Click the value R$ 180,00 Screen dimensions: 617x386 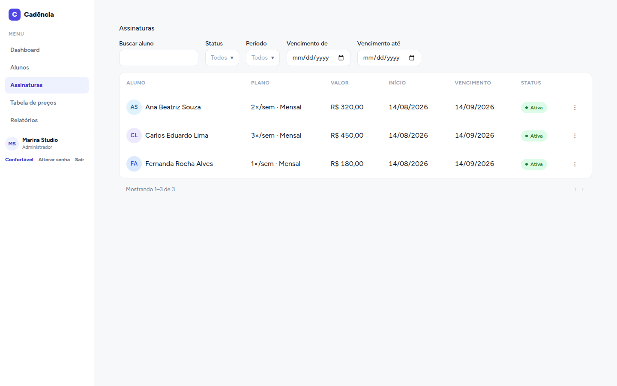347,164
